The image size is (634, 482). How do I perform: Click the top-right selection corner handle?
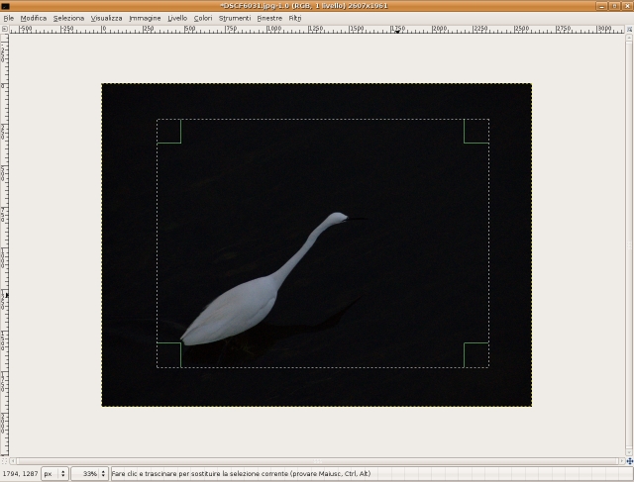pyautogui.click(x=476, y=132)
